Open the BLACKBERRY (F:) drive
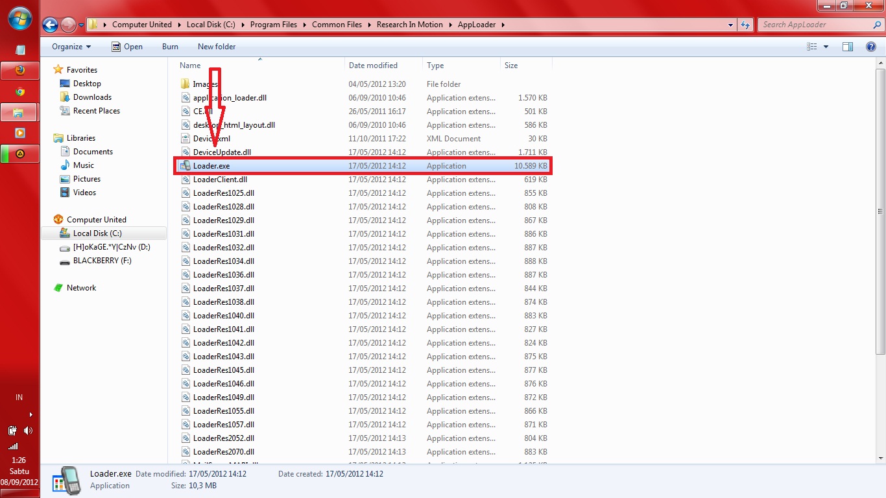This screenshot has width=886, height=498. [x=102, y=261]
